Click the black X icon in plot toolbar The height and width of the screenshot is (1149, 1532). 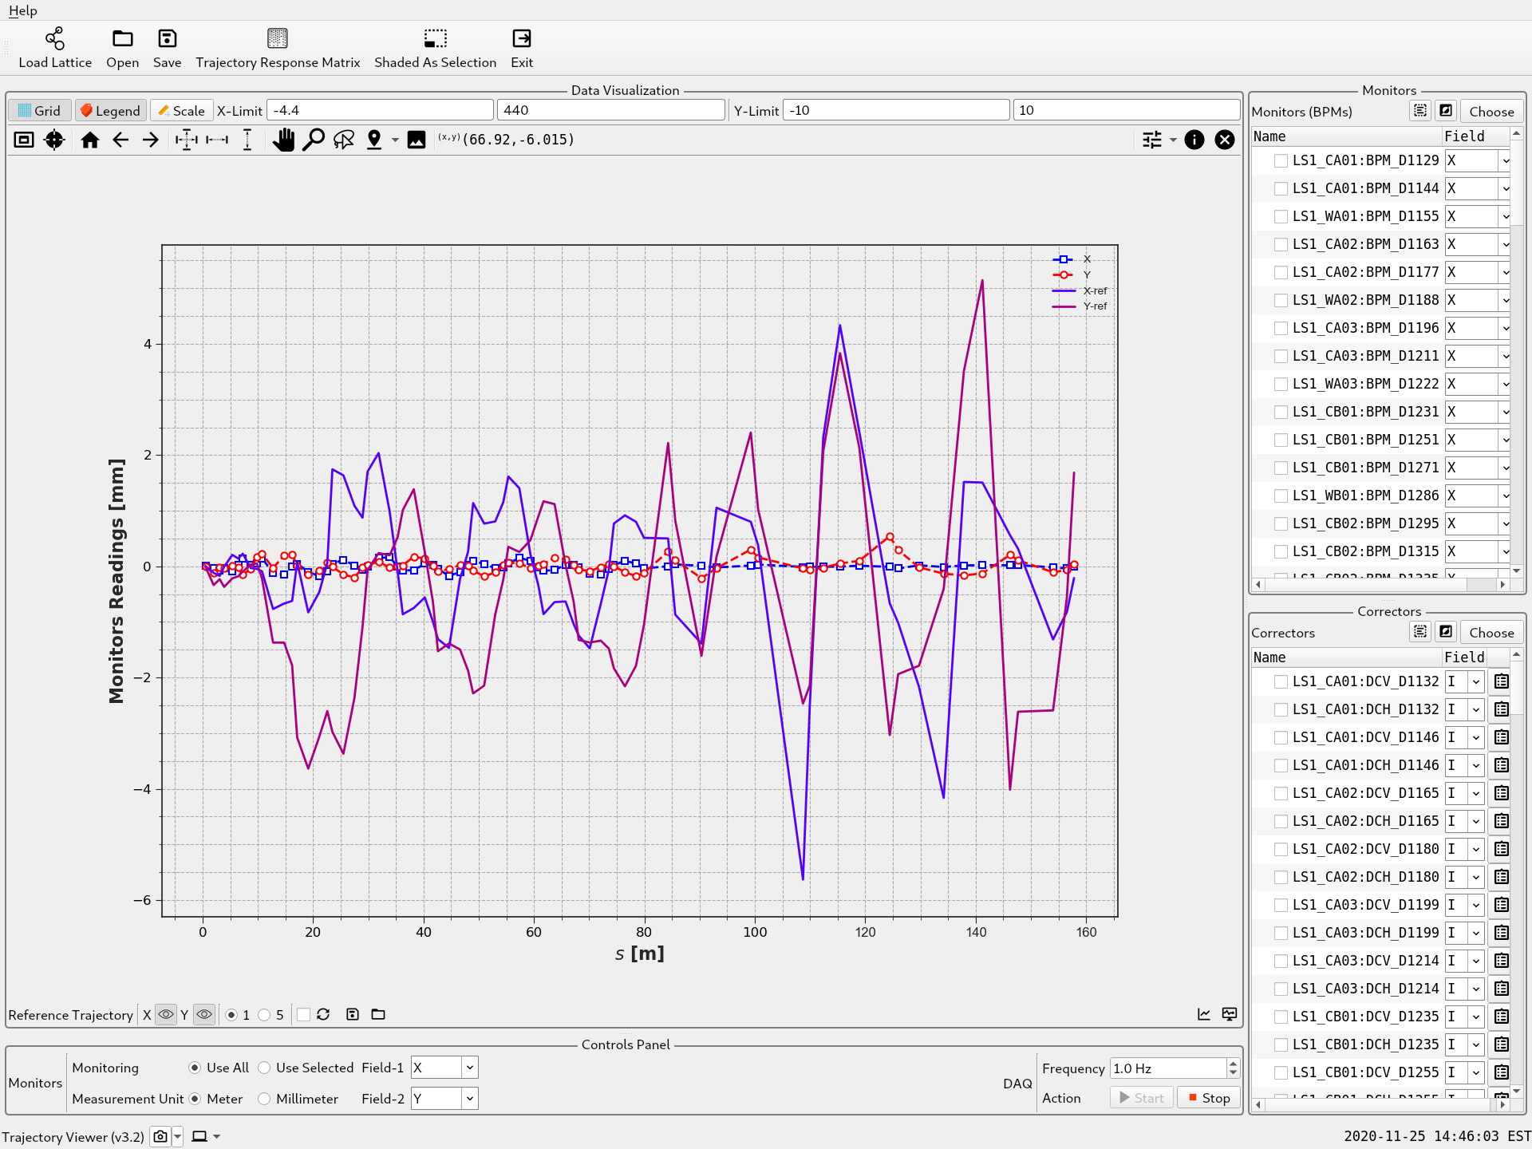(x=1225, y=140)
